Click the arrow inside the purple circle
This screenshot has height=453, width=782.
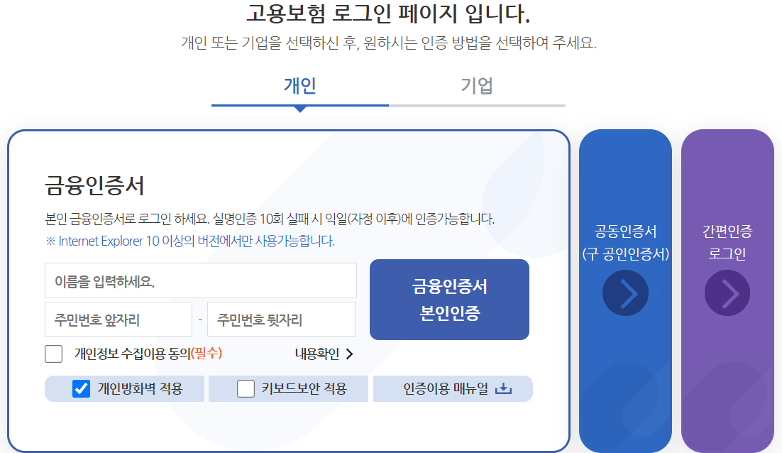(727, 293)
